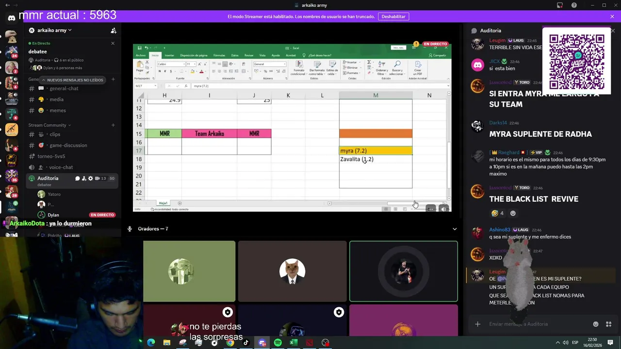Create channel in Stream Community category

coord(113,125)
